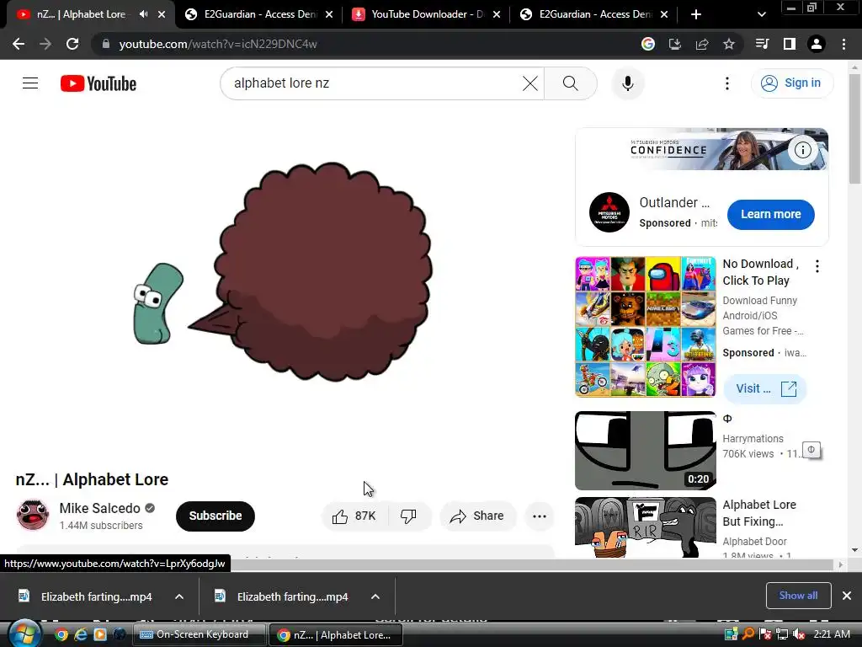Bookmark this page with the star icon
The image size is (862, 647).
pos(729,44)
